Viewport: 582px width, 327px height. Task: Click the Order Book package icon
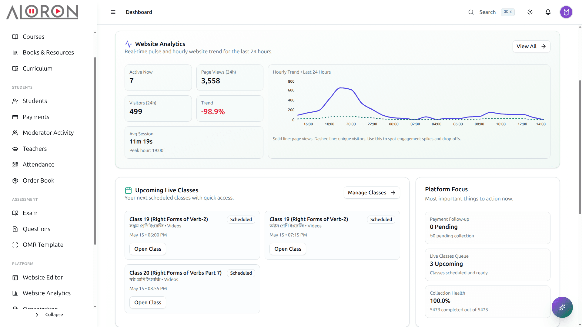[15, 180]
